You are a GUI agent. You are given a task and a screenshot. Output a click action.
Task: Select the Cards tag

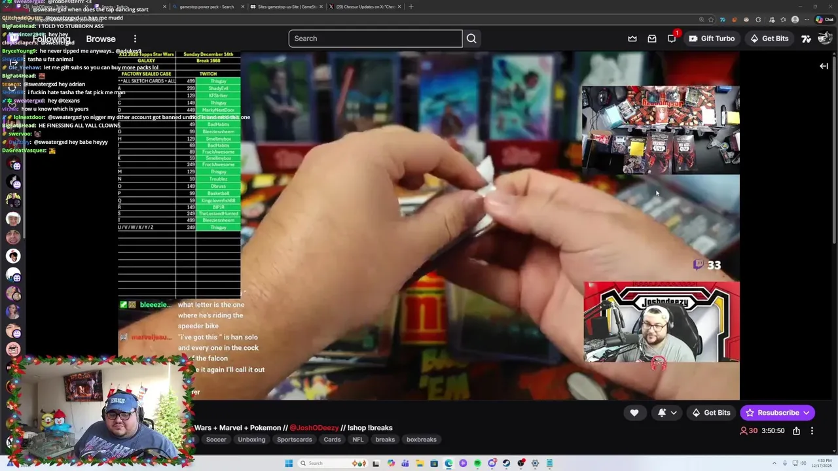tap(332, 440)
